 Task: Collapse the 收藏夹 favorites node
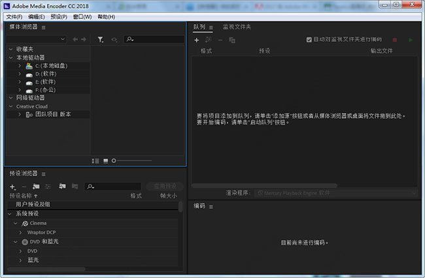11,49
